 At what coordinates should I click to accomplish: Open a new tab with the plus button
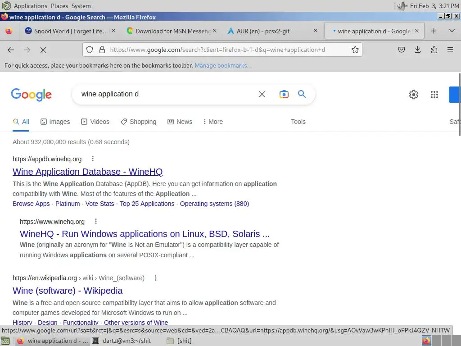[x=434, y=31]
